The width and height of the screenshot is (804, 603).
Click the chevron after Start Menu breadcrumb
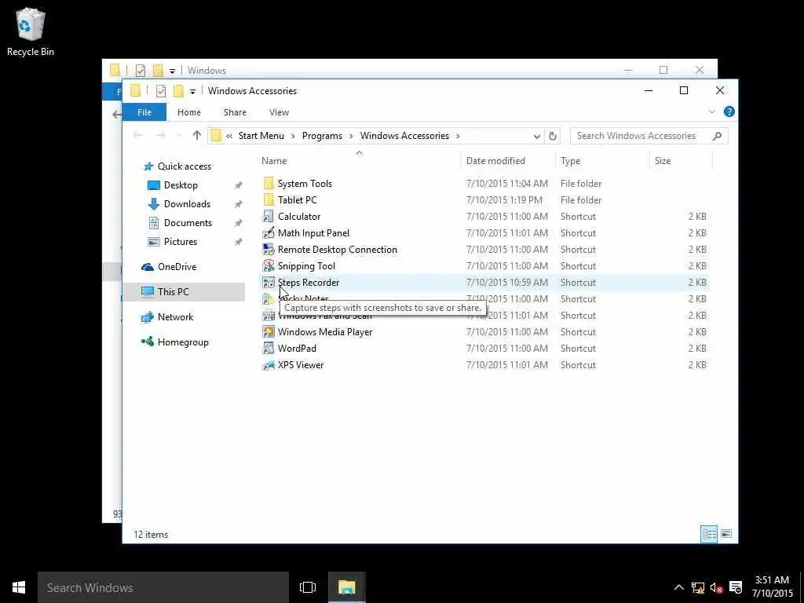click(293, 136)
